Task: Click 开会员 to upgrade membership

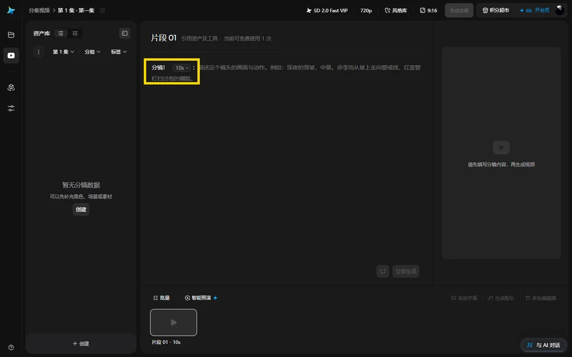Action: coord(542,10)
